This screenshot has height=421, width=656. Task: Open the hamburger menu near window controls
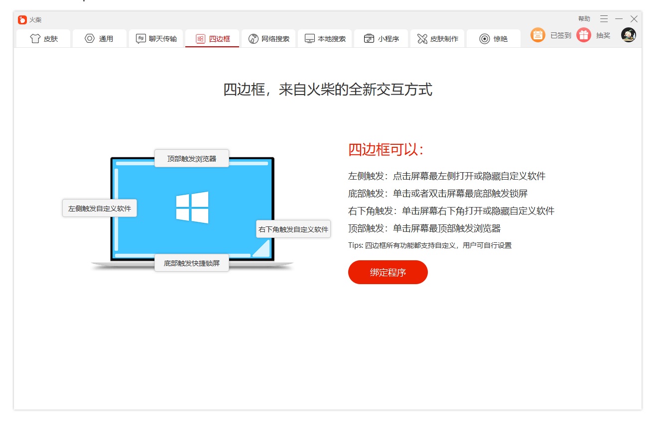tap(603, 18)
